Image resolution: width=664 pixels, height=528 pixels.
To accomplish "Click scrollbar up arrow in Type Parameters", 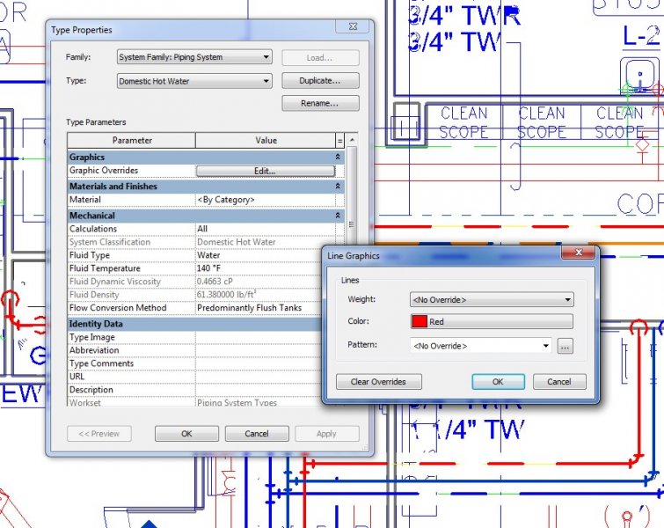I will tap(352, 139).
